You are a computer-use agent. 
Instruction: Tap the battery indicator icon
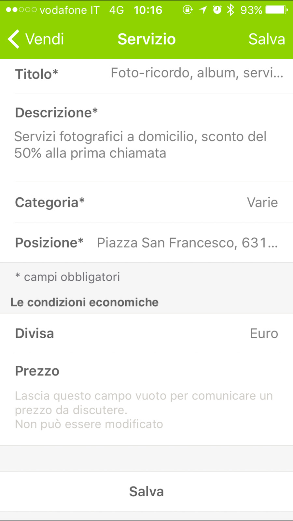[276, 10]
